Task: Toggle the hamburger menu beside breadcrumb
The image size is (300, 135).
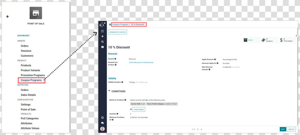Action: pos(110,25)
